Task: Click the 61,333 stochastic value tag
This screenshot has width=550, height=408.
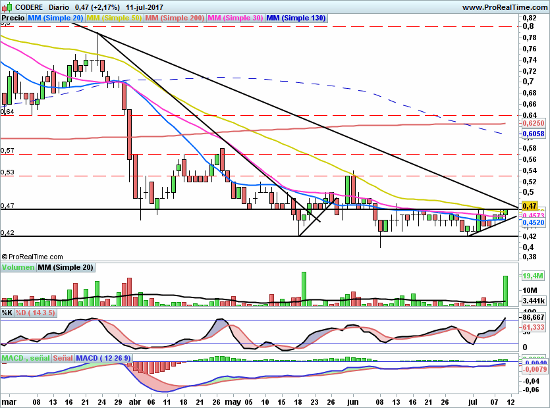Action: [533, 327]
